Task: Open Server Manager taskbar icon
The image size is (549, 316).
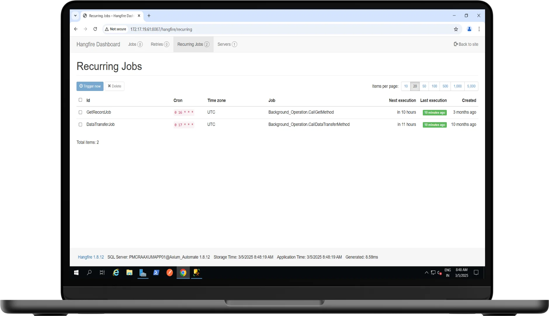Action: [143, 273]
